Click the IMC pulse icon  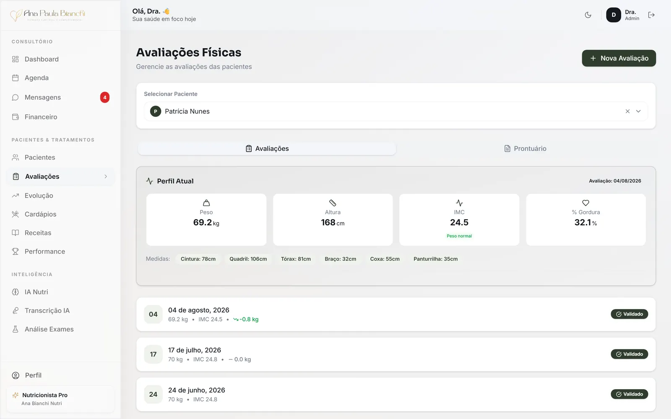coord(459,203)
